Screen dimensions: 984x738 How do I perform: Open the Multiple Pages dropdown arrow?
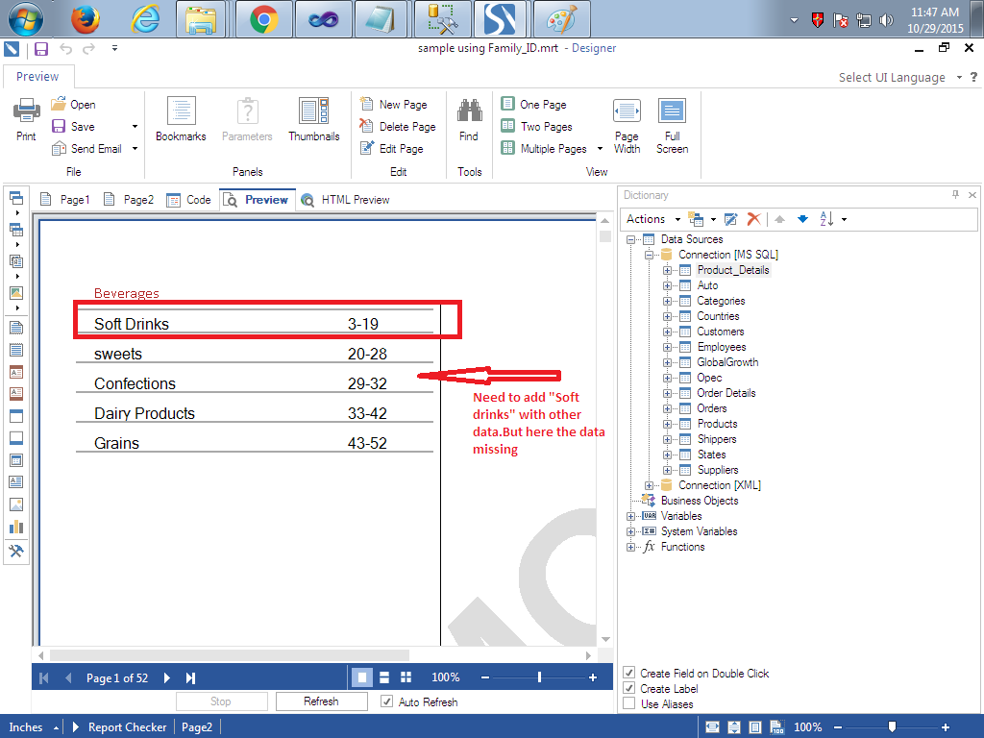click(600, 149)
